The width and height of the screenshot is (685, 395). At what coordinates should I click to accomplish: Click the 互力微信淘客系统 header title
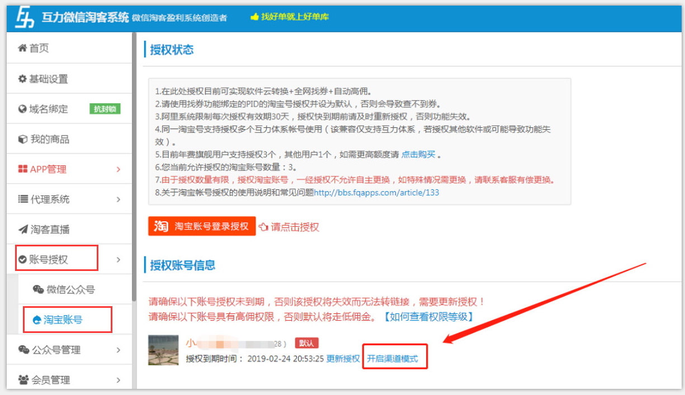[x=86, y=17]
